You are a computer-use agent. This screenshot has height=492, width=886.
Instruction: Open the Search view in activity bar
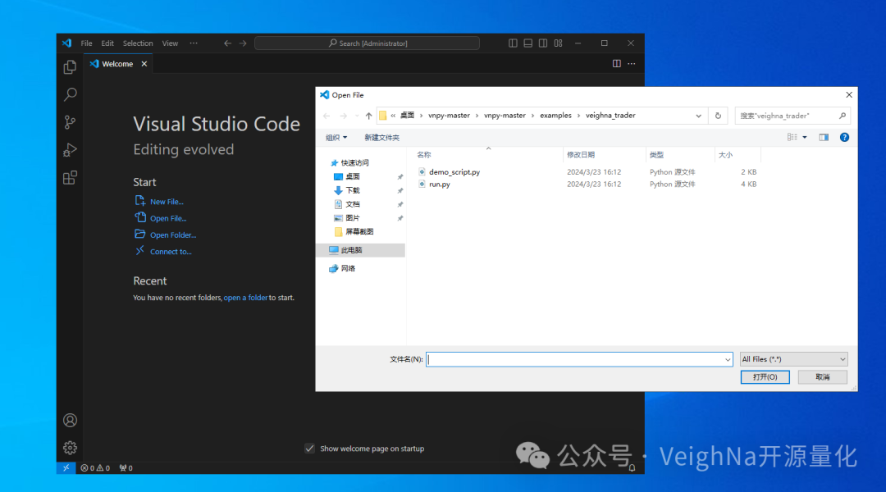click(70, 95)
